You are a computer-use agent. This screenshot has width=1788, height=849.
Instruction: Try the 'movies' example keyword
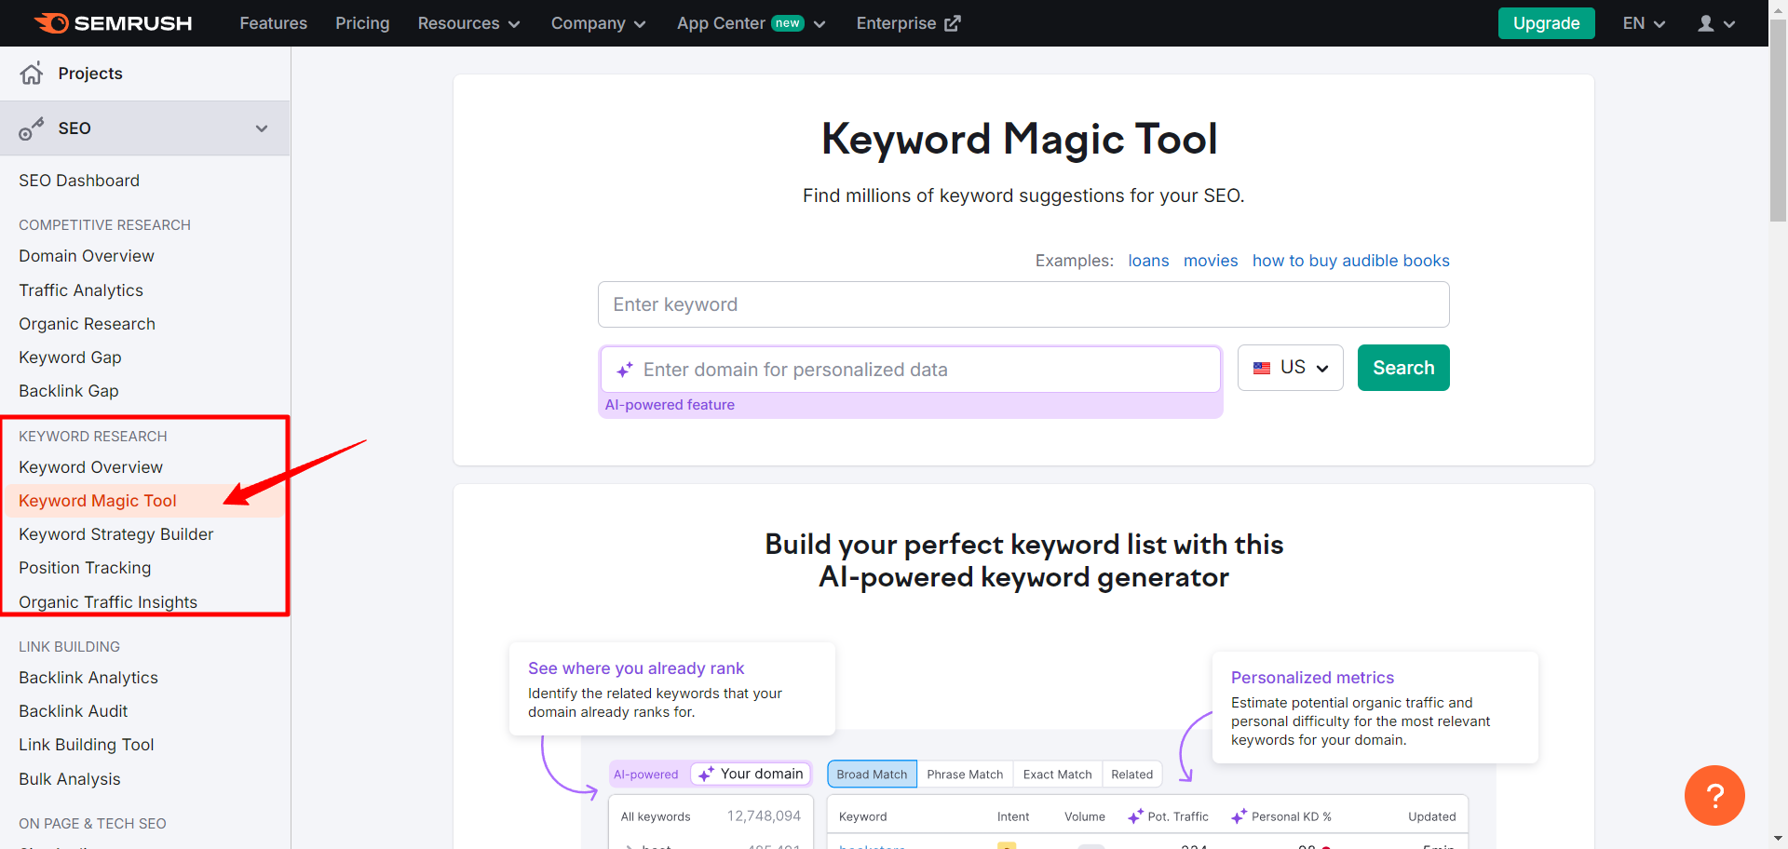point(1211,261)
